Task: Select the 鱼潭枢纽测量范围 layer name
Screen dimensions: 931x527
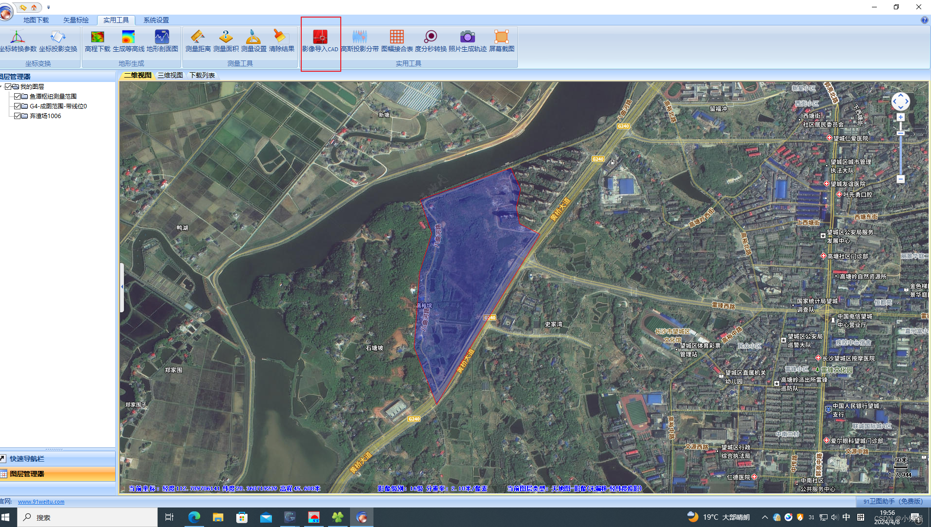Action: click(x=53, y=96)
